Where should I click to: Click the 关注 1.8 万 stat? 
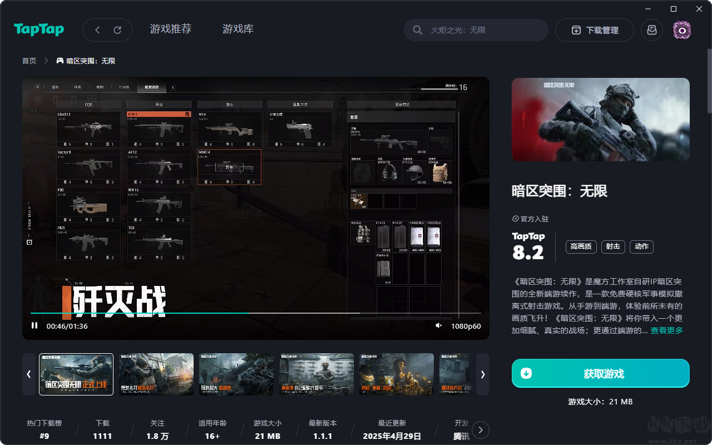click(x=157, y=429)
